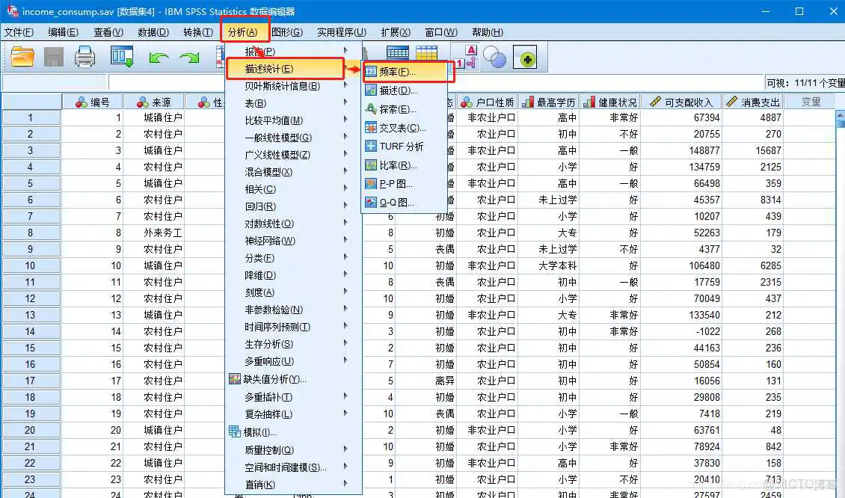Click the Redo green arrow icon

pyautogui.click(x=189, y=57)
